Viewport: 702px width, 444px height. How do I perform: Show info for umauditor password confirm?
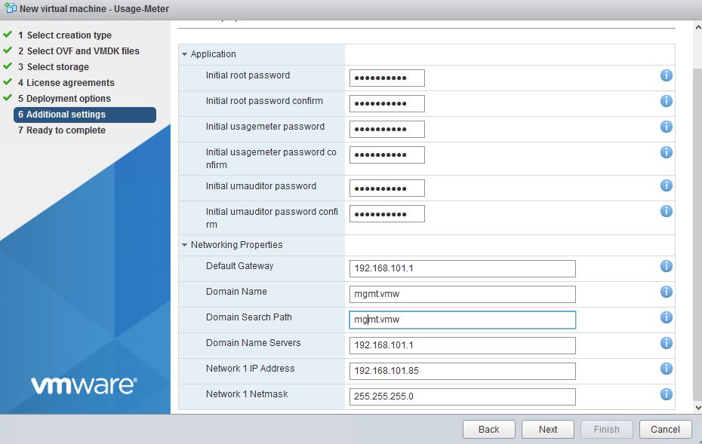click(667, 211)
